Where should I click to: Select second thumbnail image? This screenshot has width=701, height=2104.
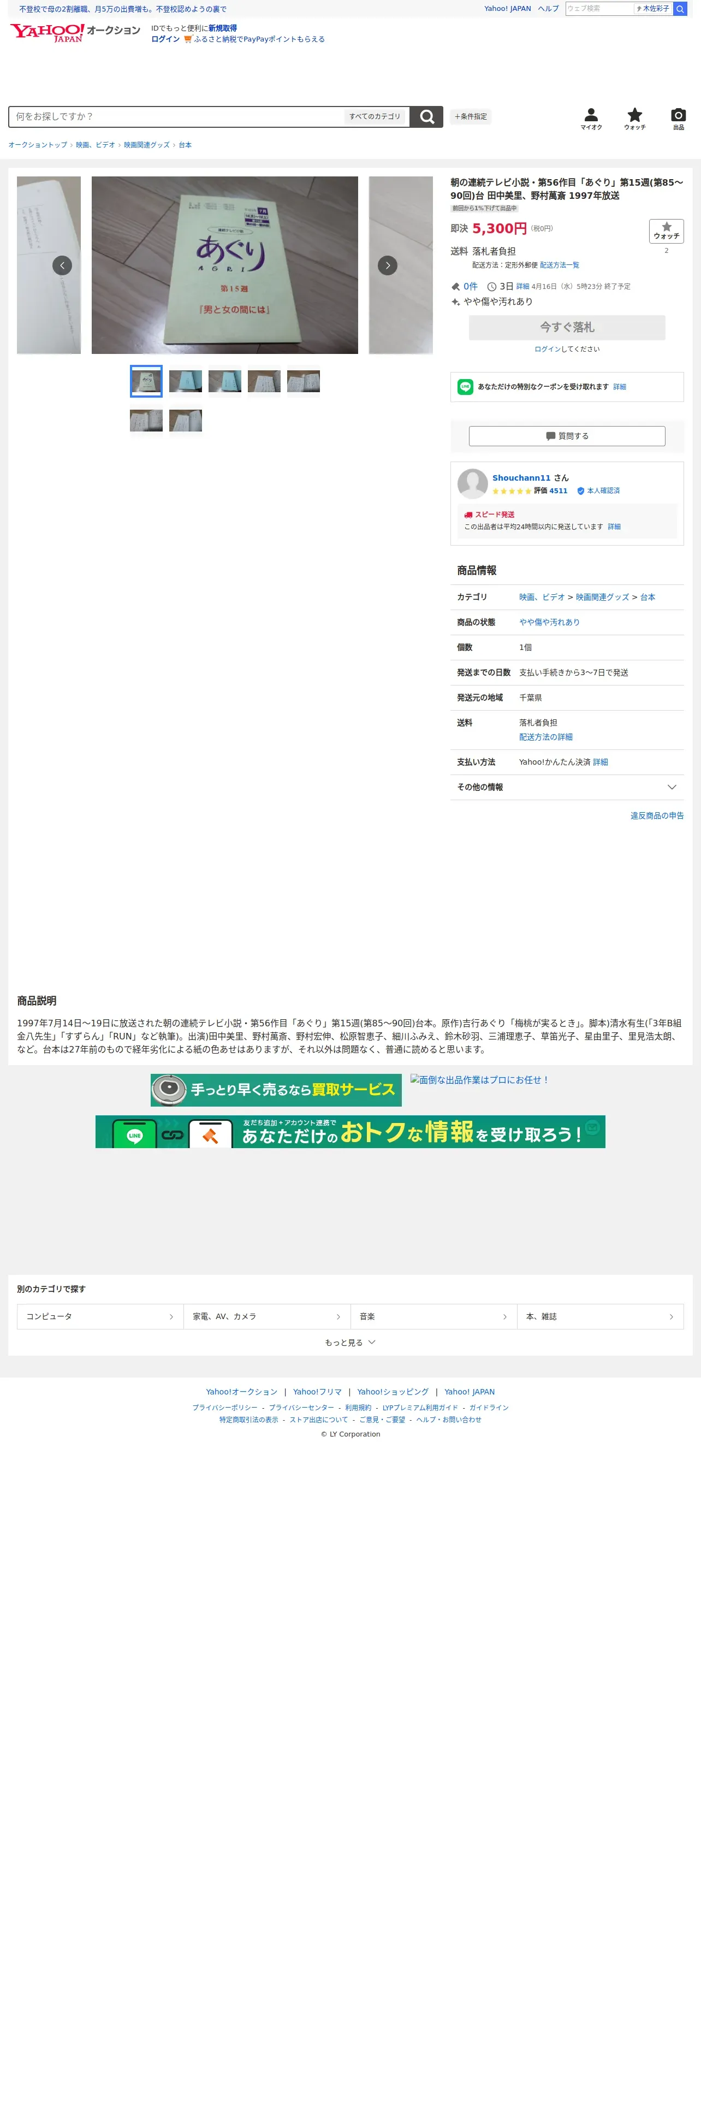tap(185, 381)
